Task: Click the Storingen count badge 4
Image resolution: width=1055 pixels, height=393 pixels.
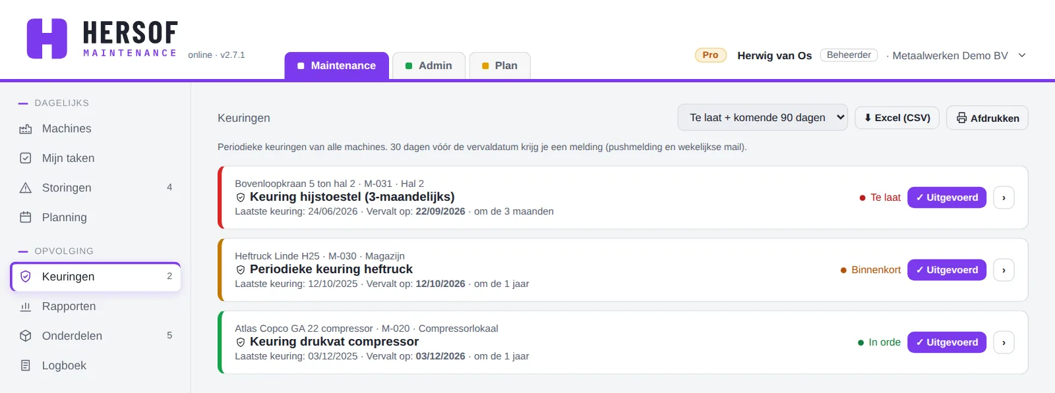Action: coord(169,188)
